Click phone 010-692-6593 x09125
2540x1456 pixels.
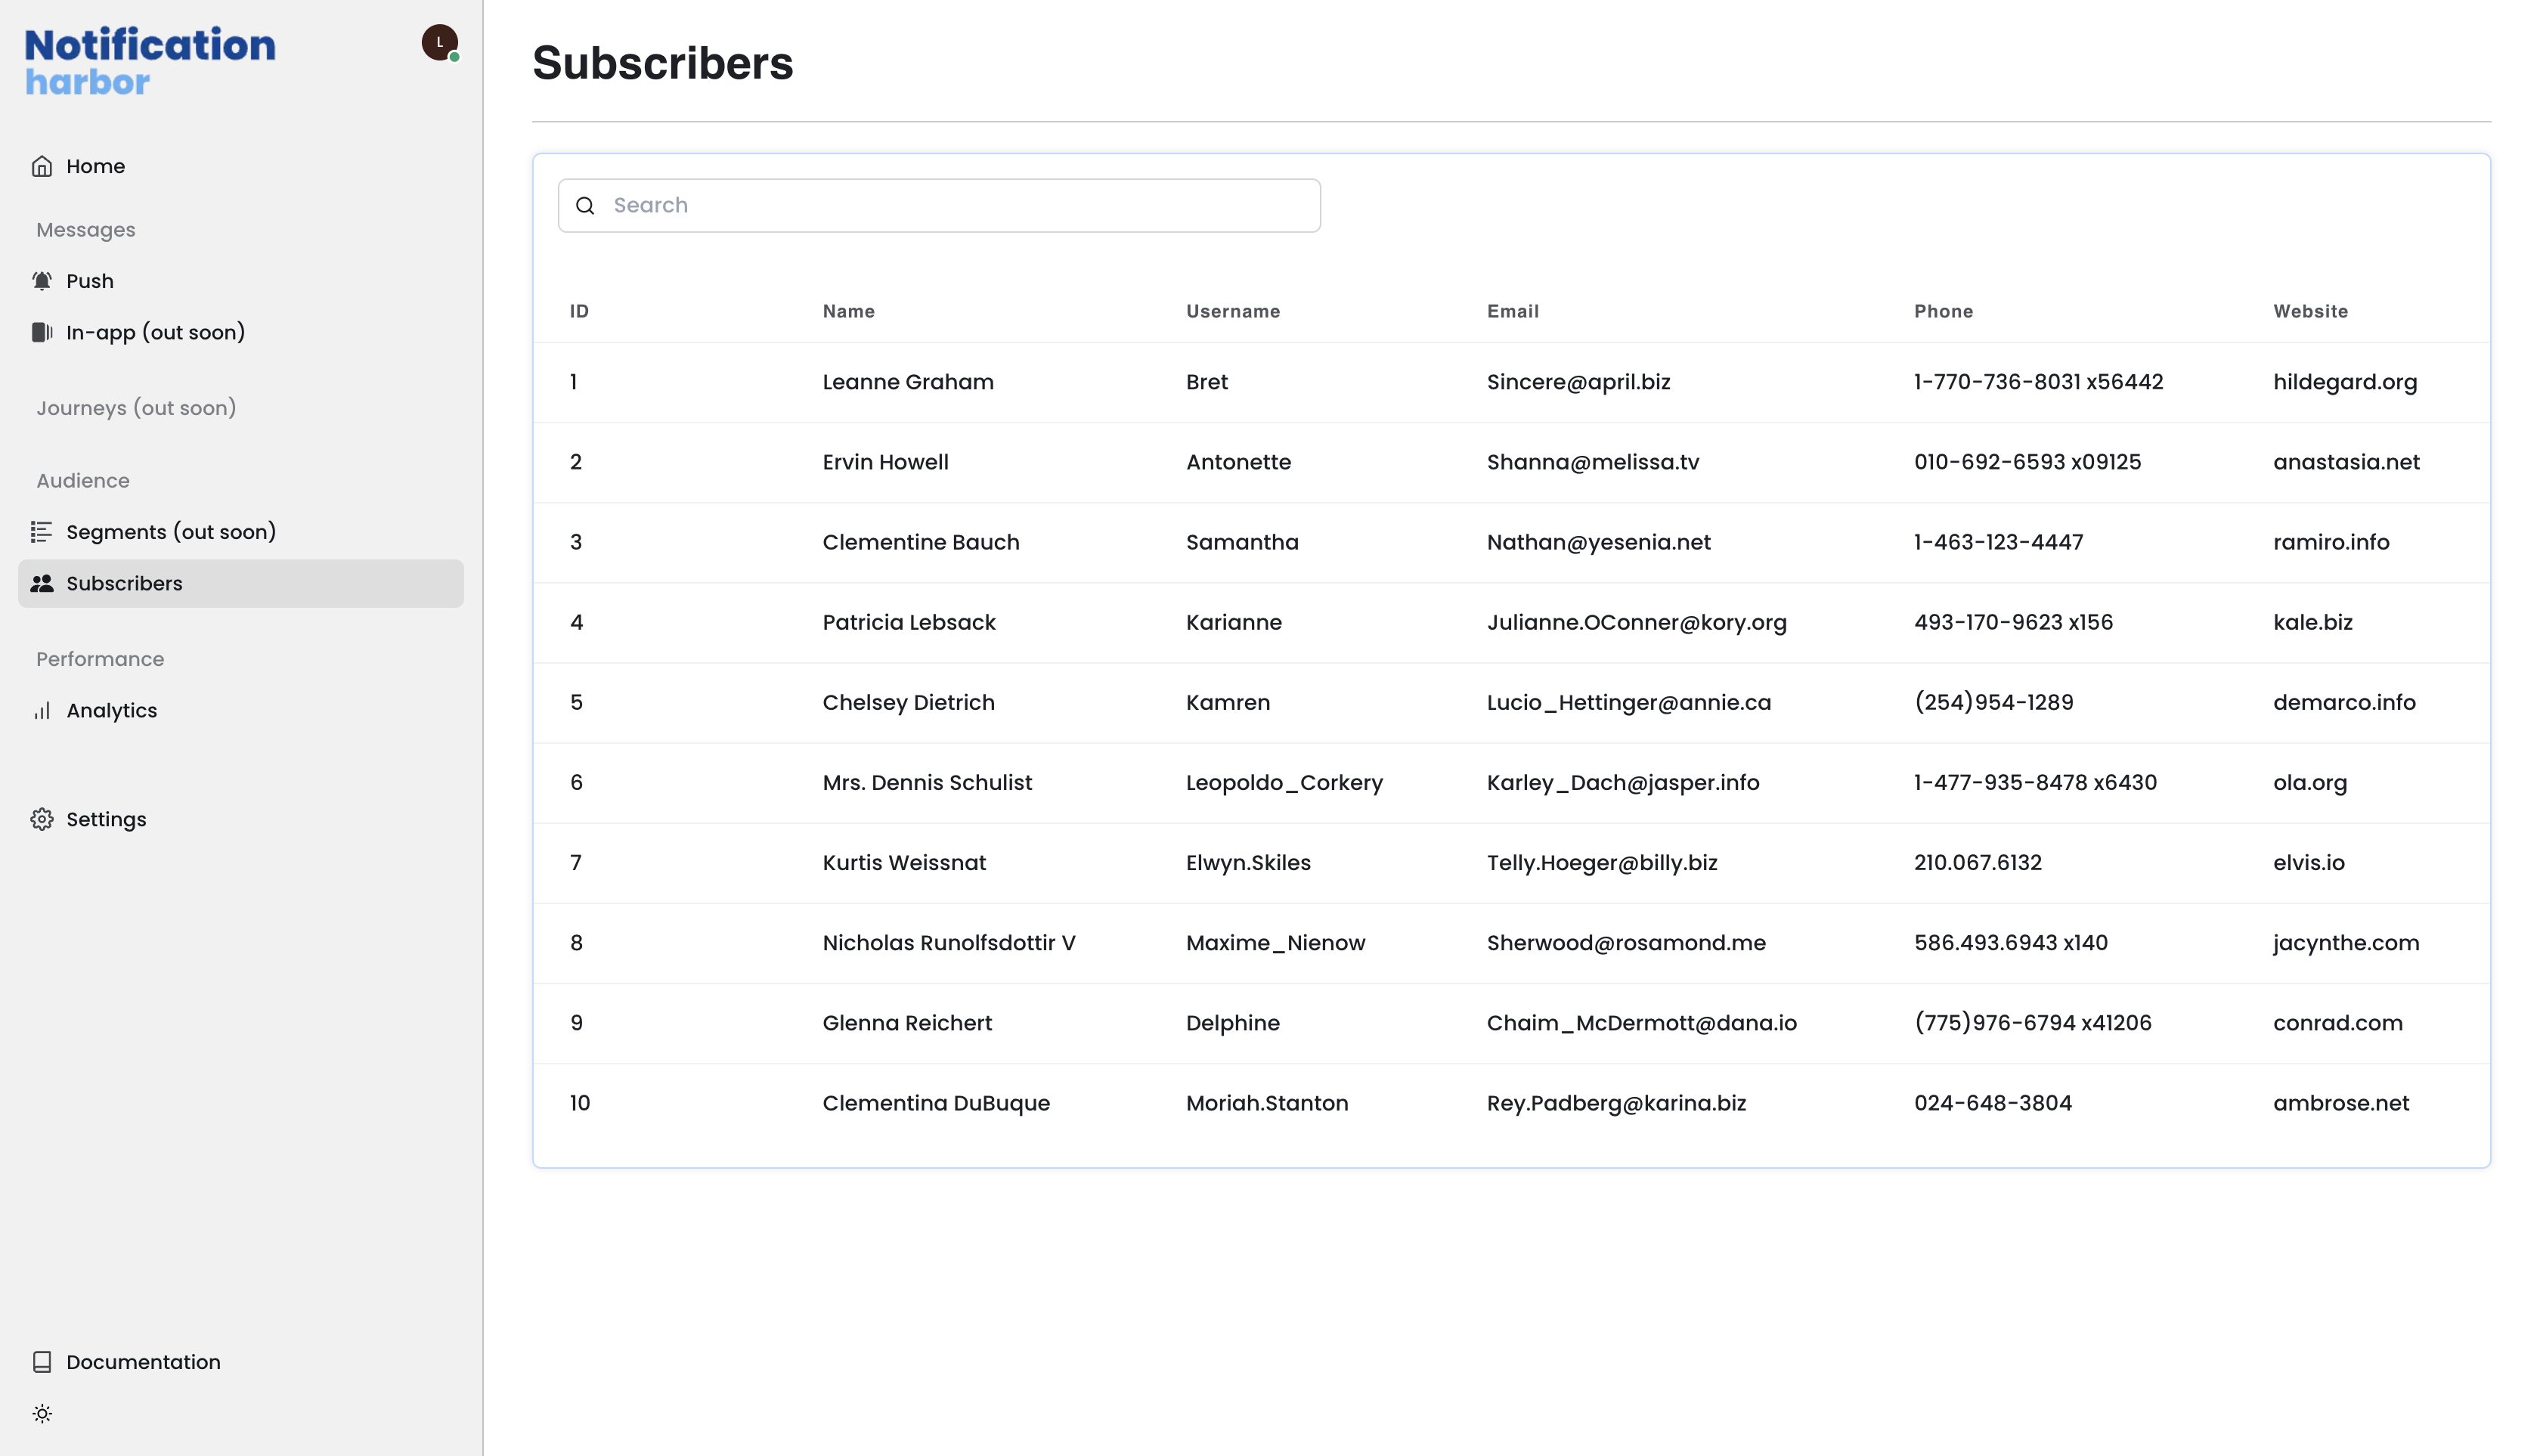[2027, 462]
